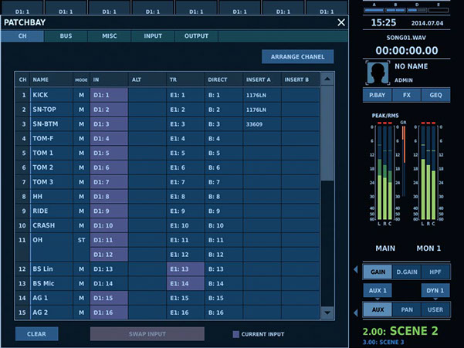Image resolution: width=464 pixels, height=348 pixels.
Task: Click scroll up arrow in channel list
Action: click(327, 79)
